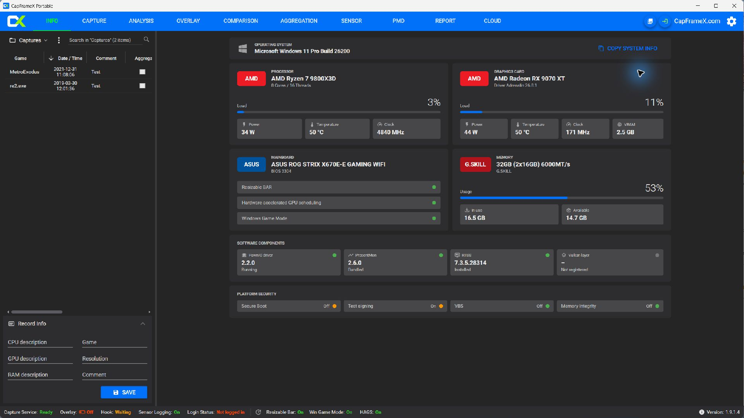This screenshot has width=744, height=418.
Task: Click the G.SKILL memory badge
Action: 475,164
